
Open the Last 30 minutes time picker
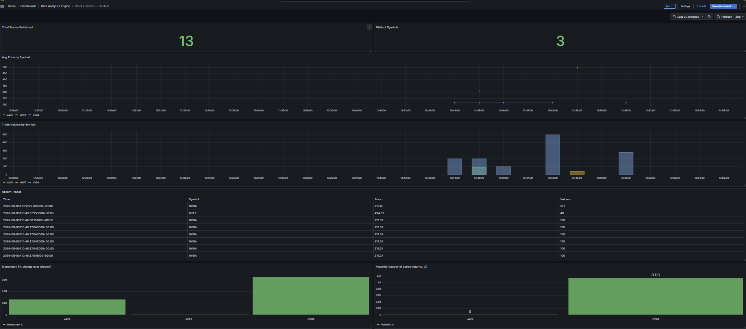coord(688,17)
